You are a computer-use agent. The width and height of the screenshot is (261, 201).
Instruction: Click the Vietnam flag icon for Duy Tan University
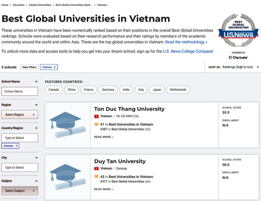(x=97, y=169)
